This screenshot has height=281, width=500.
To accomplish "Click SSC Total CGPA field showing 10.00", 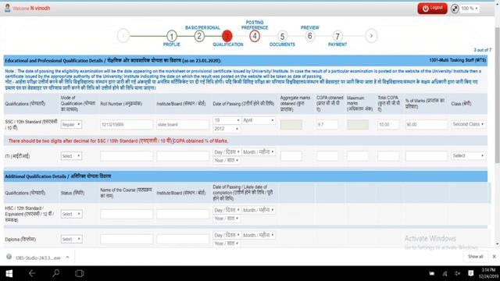I will [x=388, y=125].
